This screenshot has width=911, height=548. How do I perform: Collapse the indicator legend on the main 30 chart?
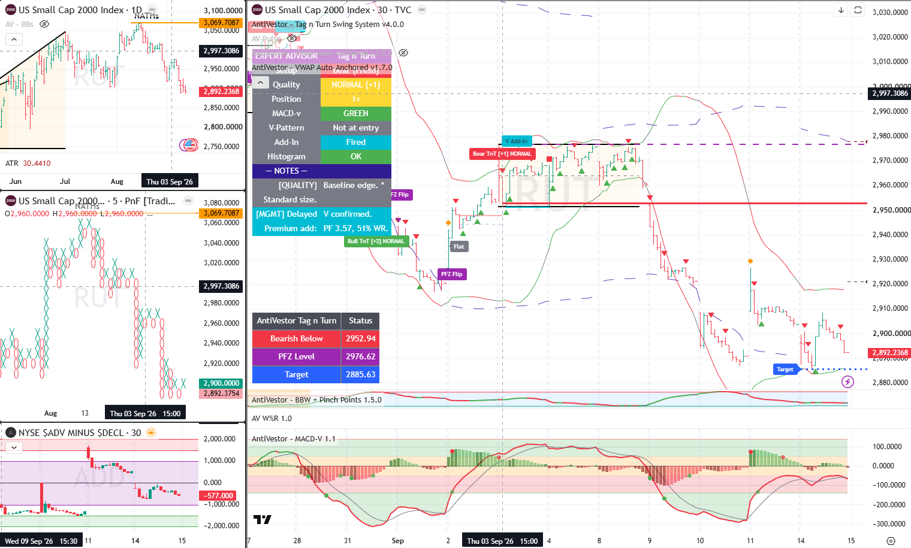click(260, 83)
